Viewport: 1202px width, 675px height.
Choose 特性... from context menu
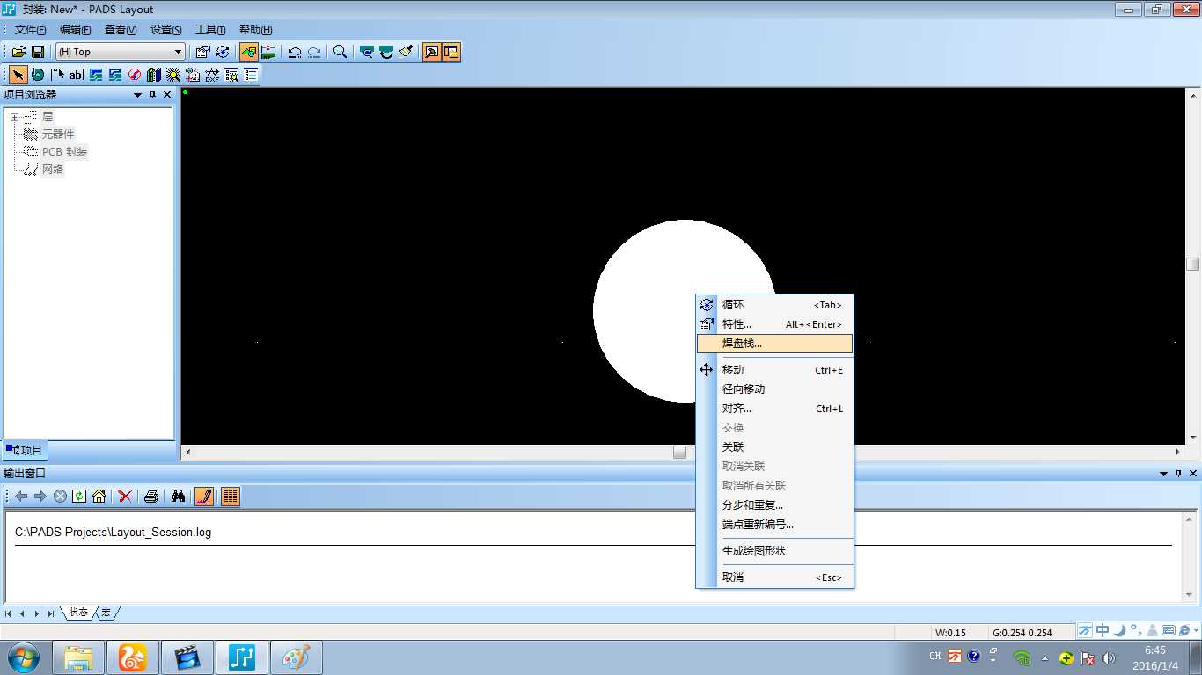[774, 324]
